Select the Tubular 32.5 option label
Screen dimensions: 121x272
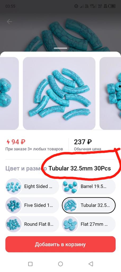[95, 205]
